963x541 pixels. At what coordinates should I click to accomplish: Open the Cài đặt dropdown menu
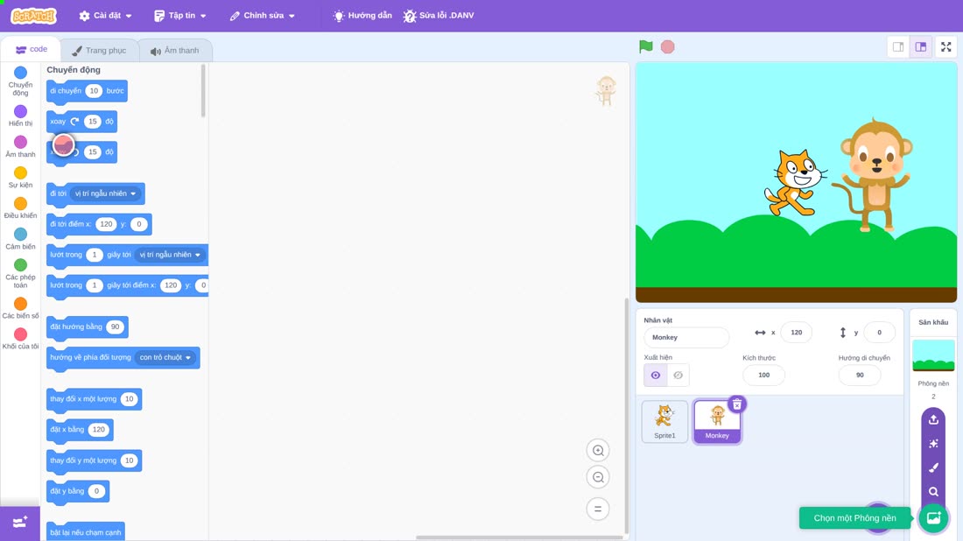tap(106, 16)
